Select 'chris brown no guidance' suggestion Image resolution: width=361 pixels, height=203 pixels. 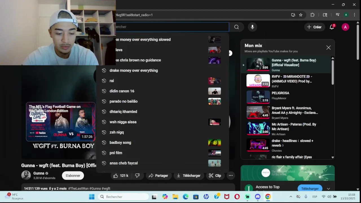pos(172,60)
